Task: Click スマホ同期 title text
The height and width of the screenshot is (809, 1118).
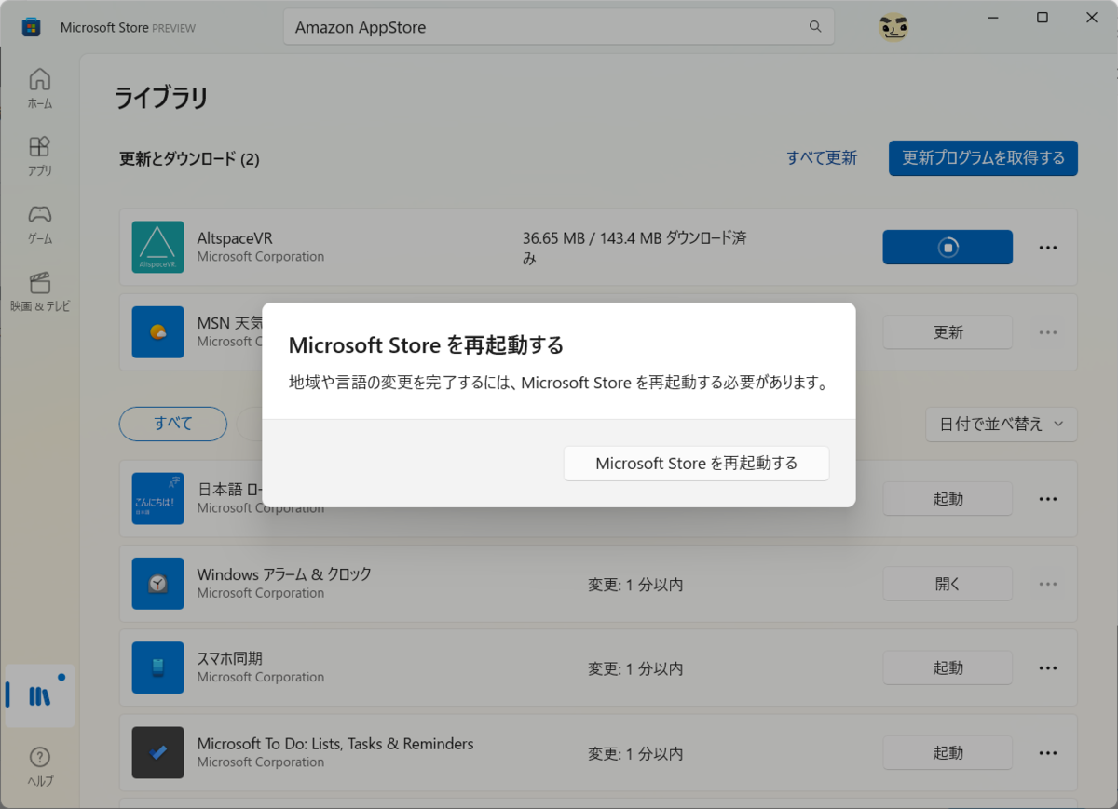Action: pyautogui.click(x=229, y=659)
